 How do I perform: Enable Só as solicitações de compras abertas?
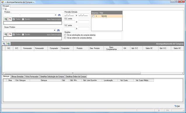click(65, 35)
